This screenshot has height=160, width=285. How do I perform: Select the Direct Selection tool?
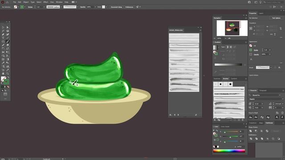pyautogui.click(x=8, y=28)
